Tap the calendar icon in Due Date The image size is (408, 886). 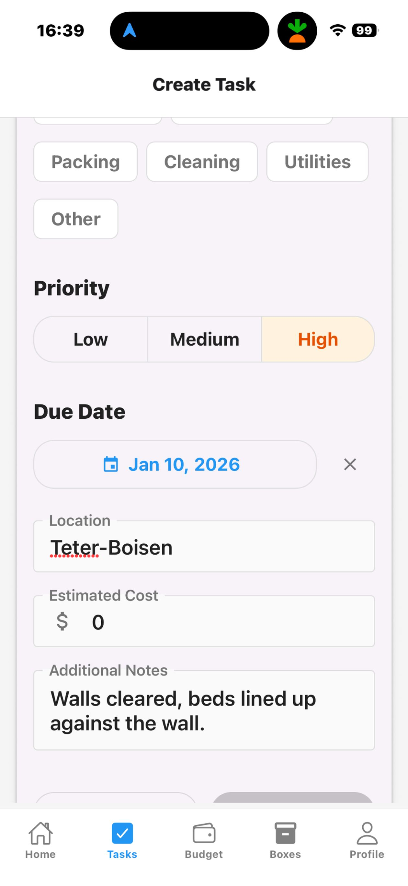pos(111,464)
